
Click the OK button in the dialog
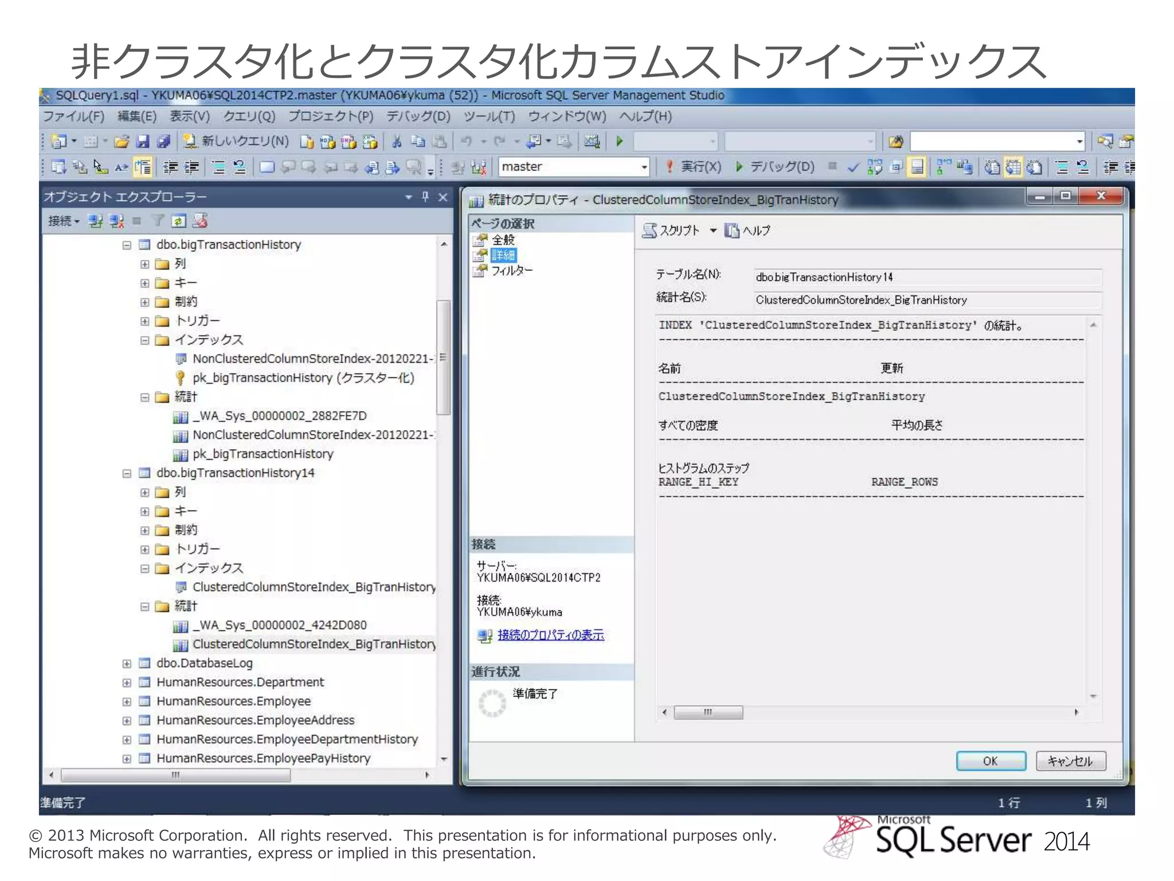pos(991,761)
